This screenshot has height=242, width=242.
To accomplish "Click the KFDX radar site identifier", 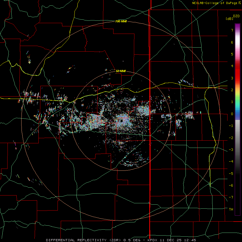I will click(153, 240).
